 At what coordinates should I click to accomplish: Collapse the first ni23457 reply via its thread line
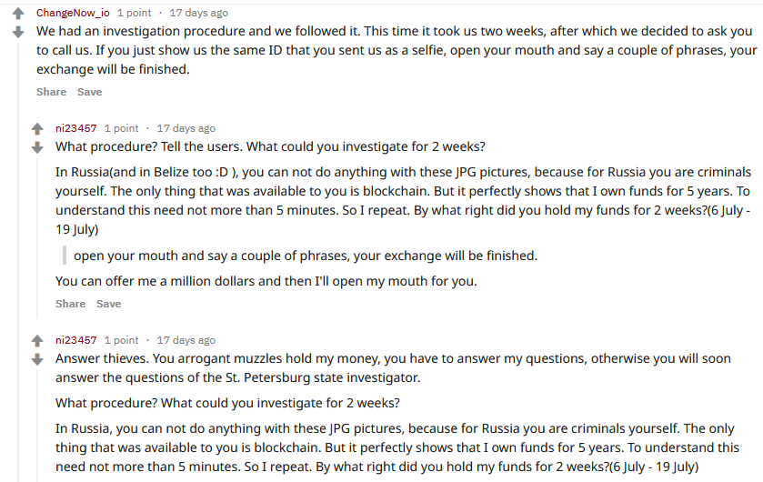coord(37,238)
